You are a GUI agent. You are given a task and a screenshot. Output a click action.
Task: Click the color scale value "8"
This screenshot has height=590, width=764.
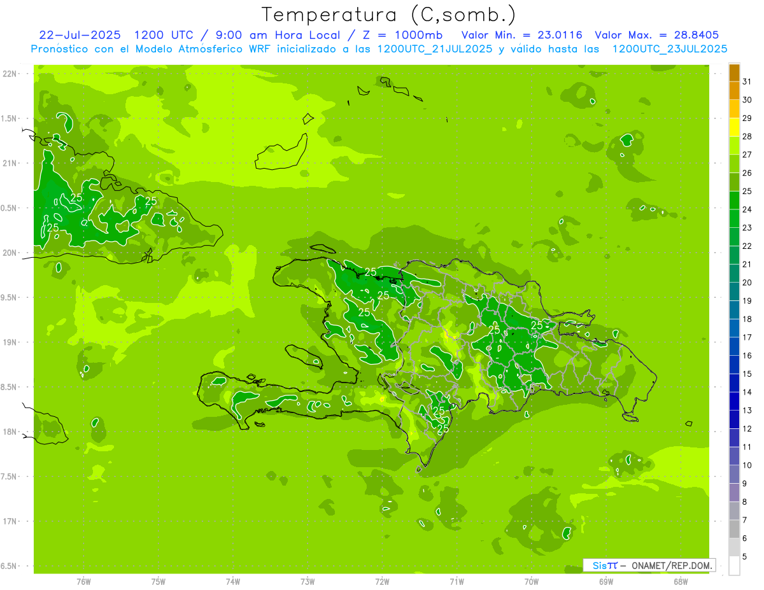744,502
